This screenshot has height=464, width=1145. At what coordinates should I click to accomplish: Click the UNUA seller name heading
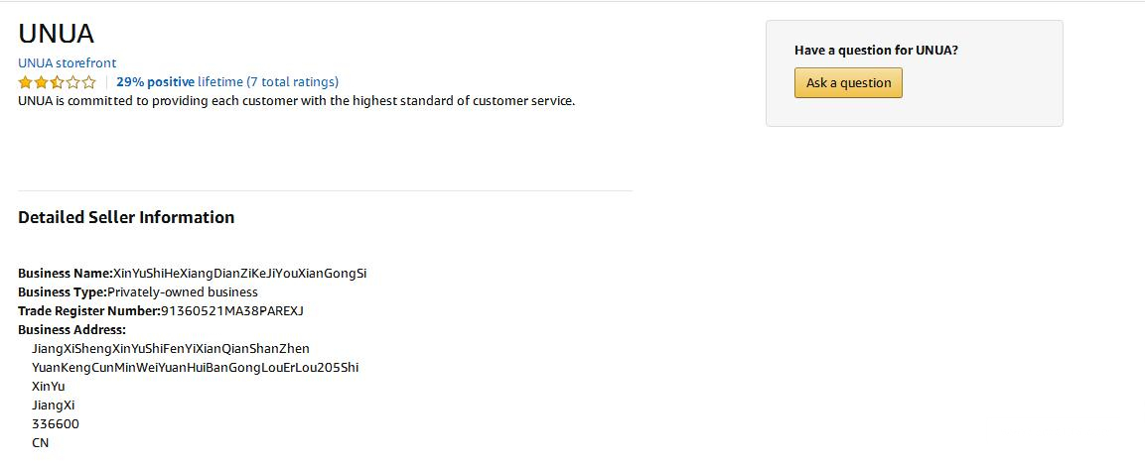(56, 34)
